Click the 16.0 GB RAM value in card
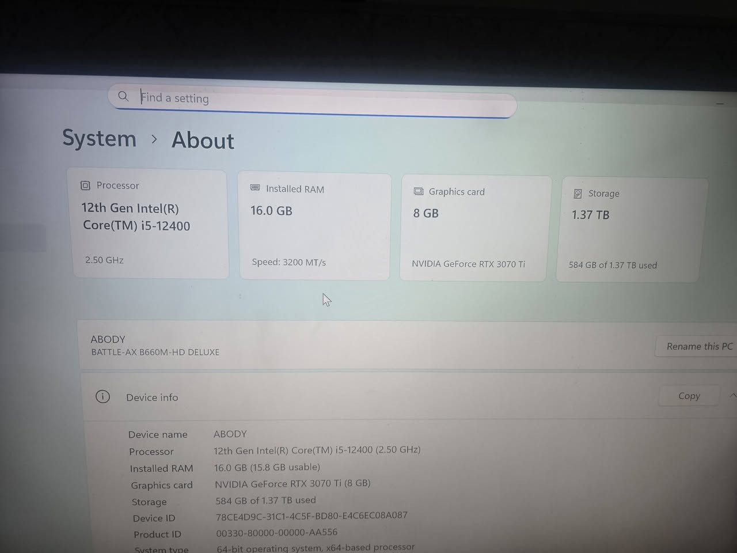The image size is (737, 553). (271, 211)
